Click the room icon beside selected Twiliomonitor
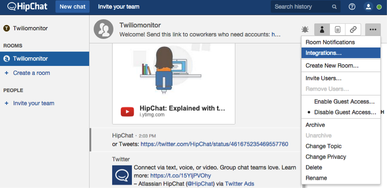Screen dimensions: 387x188 [6, 59]
